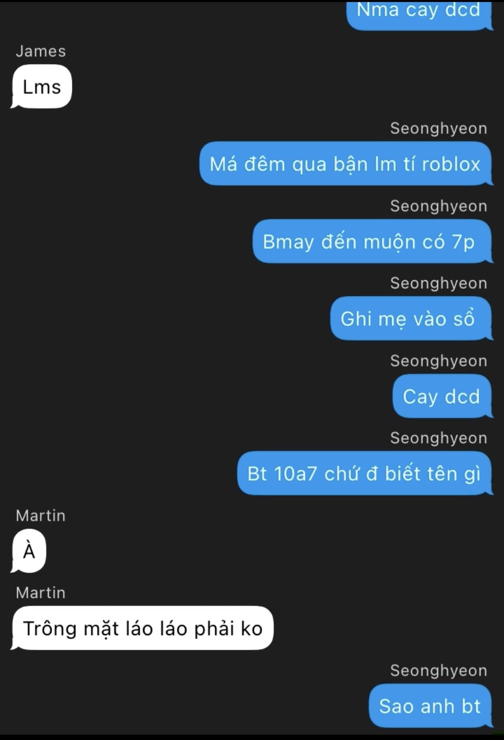
Task: Click Martin name above "À" message
Action: pyautogui.click(x=41, y=515)
